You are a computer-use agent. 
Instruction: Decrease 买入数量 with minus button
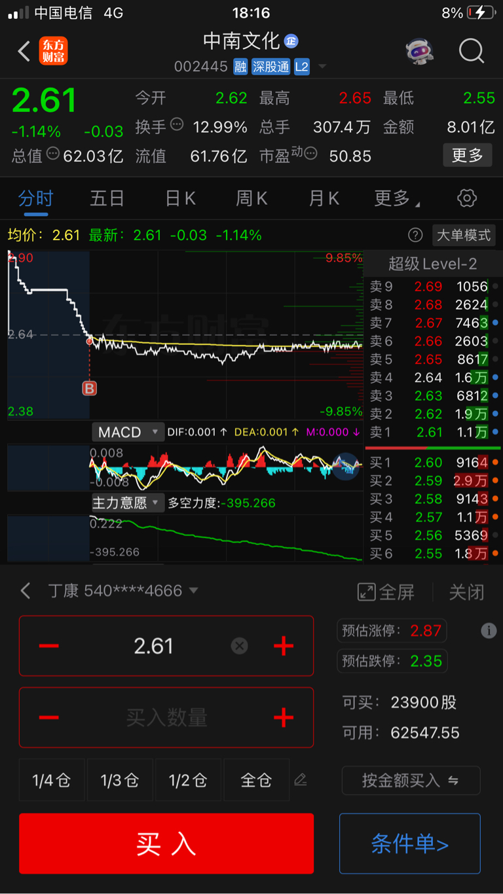pyautogui.click(x=49, y=717)
